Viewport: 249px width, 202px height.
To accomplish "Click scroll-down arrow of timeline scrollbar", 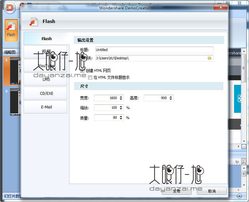I will [244, 185].
